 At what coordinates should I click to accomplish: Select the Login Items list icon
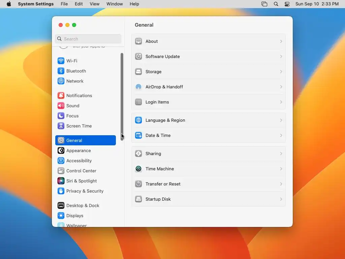click(138, 102)
